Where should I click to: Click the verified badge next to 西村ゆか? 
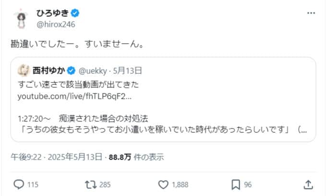click(x=71, y=71)
